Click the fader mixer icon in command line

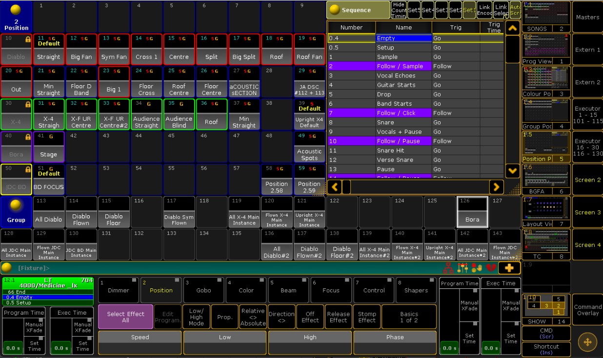coord(463,268)
